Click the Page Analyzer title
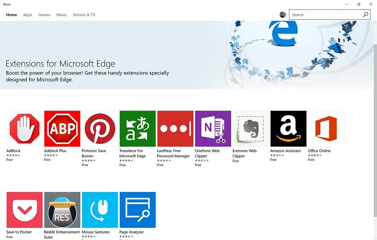The image size is (377, 240). pos(131,232)
